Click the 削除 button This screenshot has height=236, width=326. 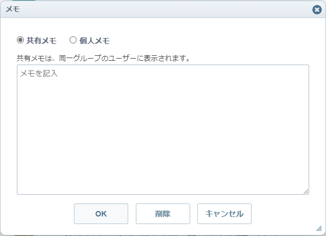[x=162, y=214]
